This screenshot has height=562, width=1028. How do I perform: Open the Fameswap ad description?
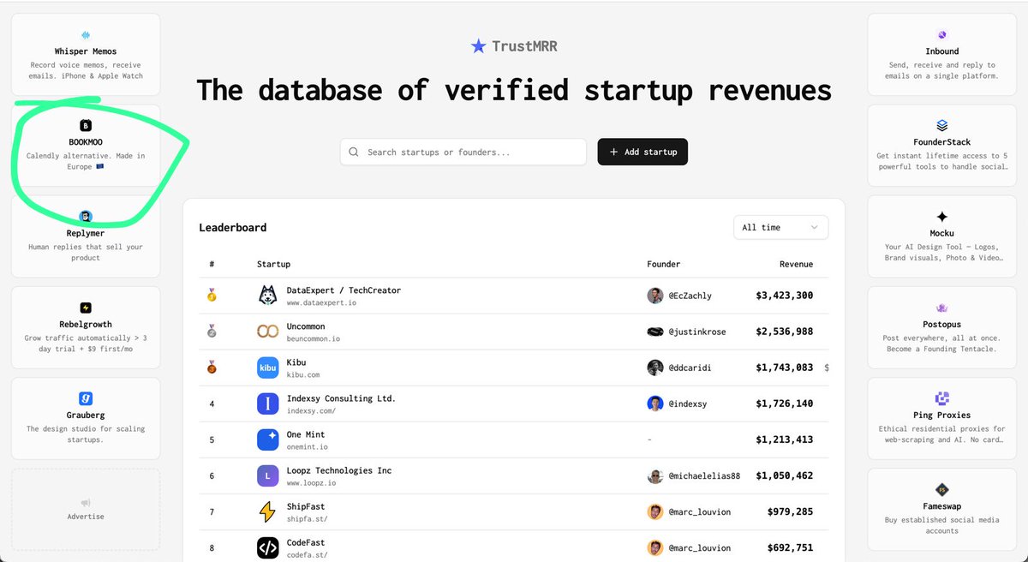point(942,525)
